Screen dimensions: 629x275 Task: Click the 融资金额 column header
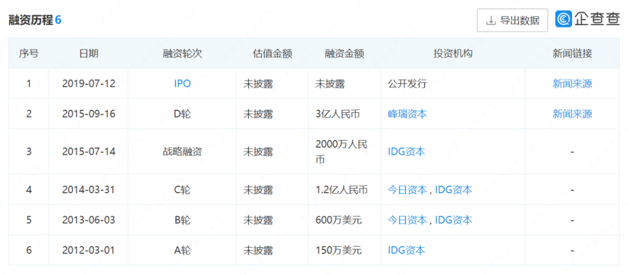pyautogui.click(x=344, y=53)
